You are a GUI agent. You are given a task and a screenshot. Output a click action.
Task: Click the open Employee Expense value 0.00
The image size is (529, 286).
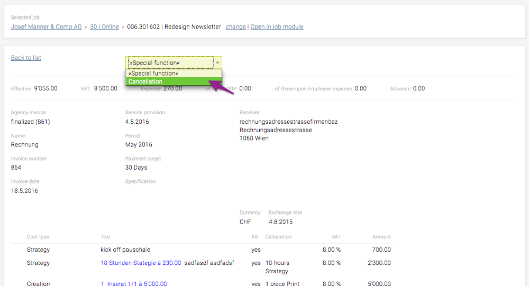click(x=360, y=88)
